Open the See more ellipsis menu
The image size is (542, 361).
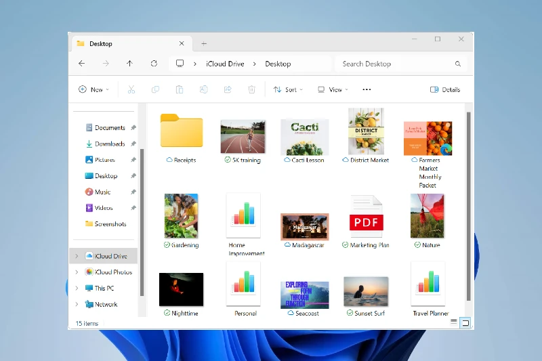(367, 89)
